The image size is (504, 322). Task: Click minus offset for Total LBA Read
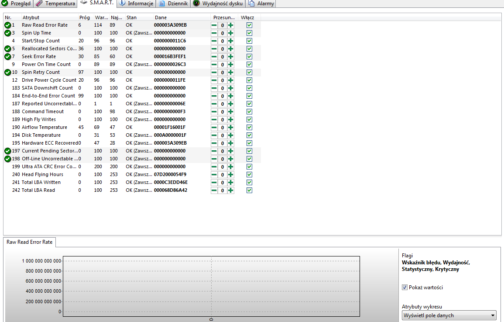point(214,190)
